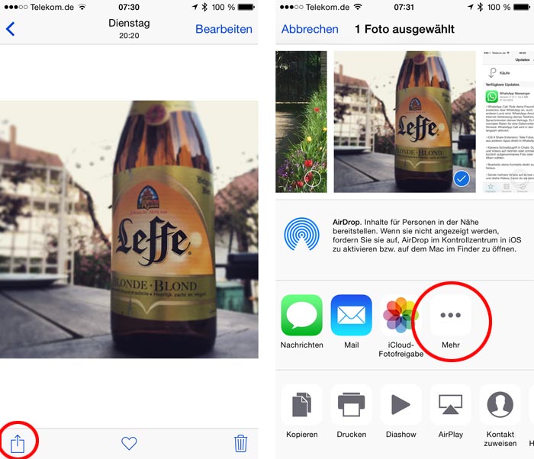Select the tulip garden photo circle
The image size is (534, 459).
click(x=312, y=178)
